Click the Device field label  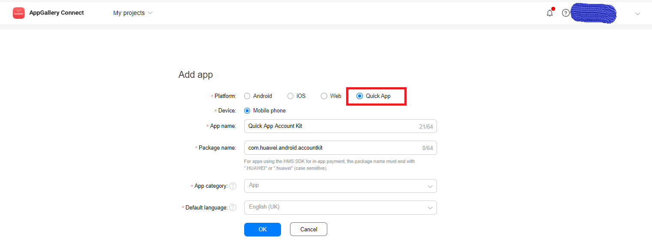[227, 111]
